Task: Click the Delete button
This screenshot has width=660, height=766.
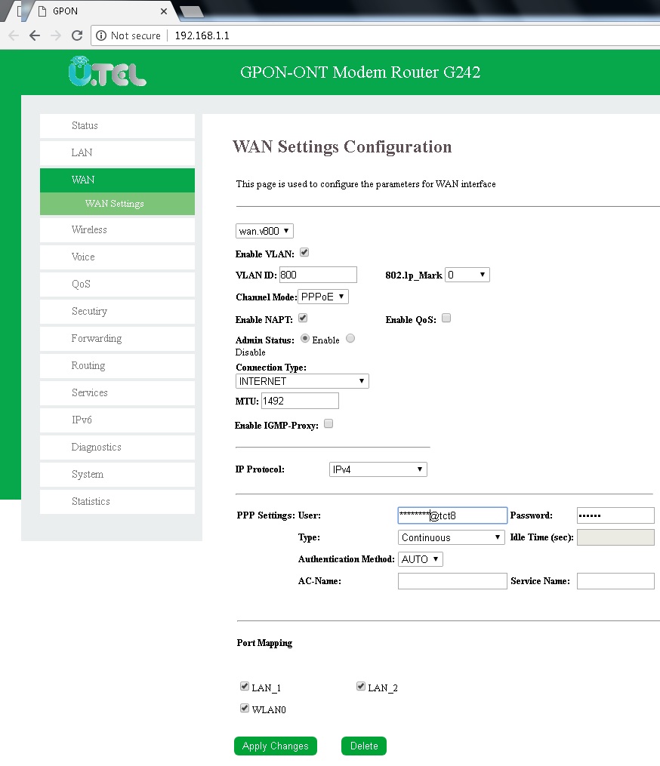Action: [x=364, y=746]
